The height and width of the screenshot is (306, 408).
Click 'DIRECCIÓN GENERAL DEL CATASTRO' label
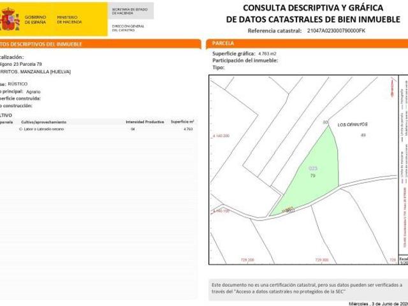click(127, 28)
